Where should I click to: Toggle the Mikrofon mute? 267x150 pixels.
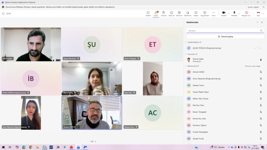234,13
